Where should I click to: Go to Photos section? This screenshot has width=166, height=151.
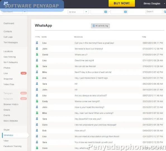[7, 68]
